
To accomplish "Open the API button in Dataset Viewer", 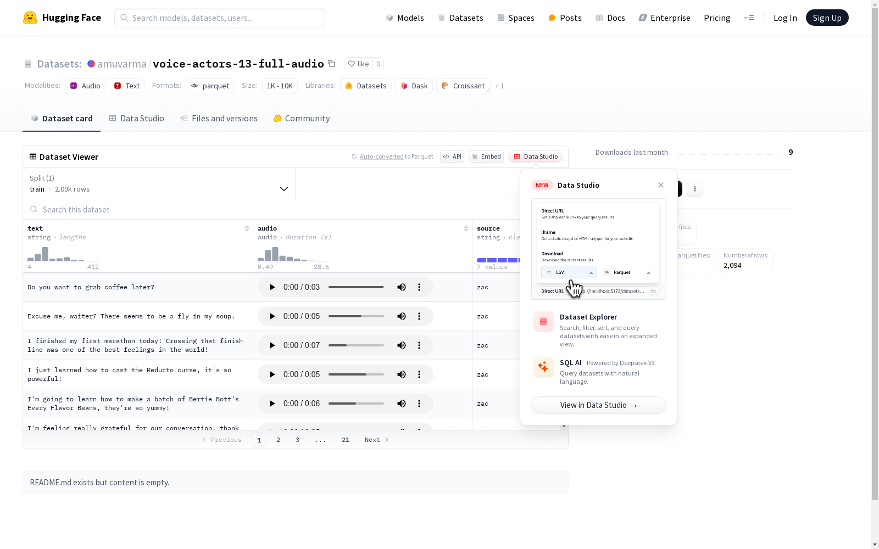I will (452, 156).
